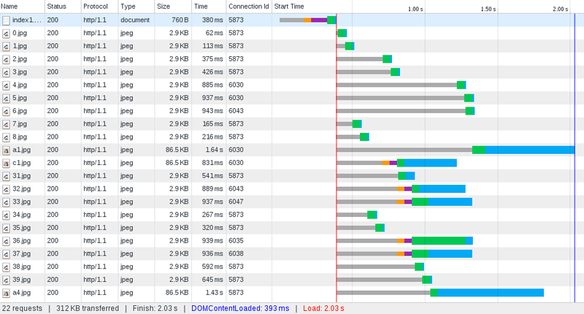
Task: Click the image icon next to 1.jpg
Action: 6,47
